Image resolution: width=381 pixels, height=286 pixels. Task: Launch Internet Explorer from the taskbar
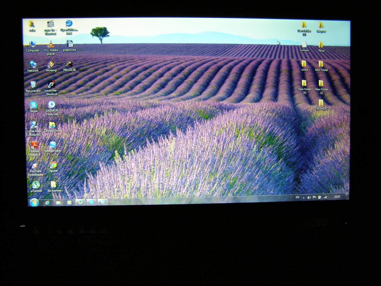(47, 202)
